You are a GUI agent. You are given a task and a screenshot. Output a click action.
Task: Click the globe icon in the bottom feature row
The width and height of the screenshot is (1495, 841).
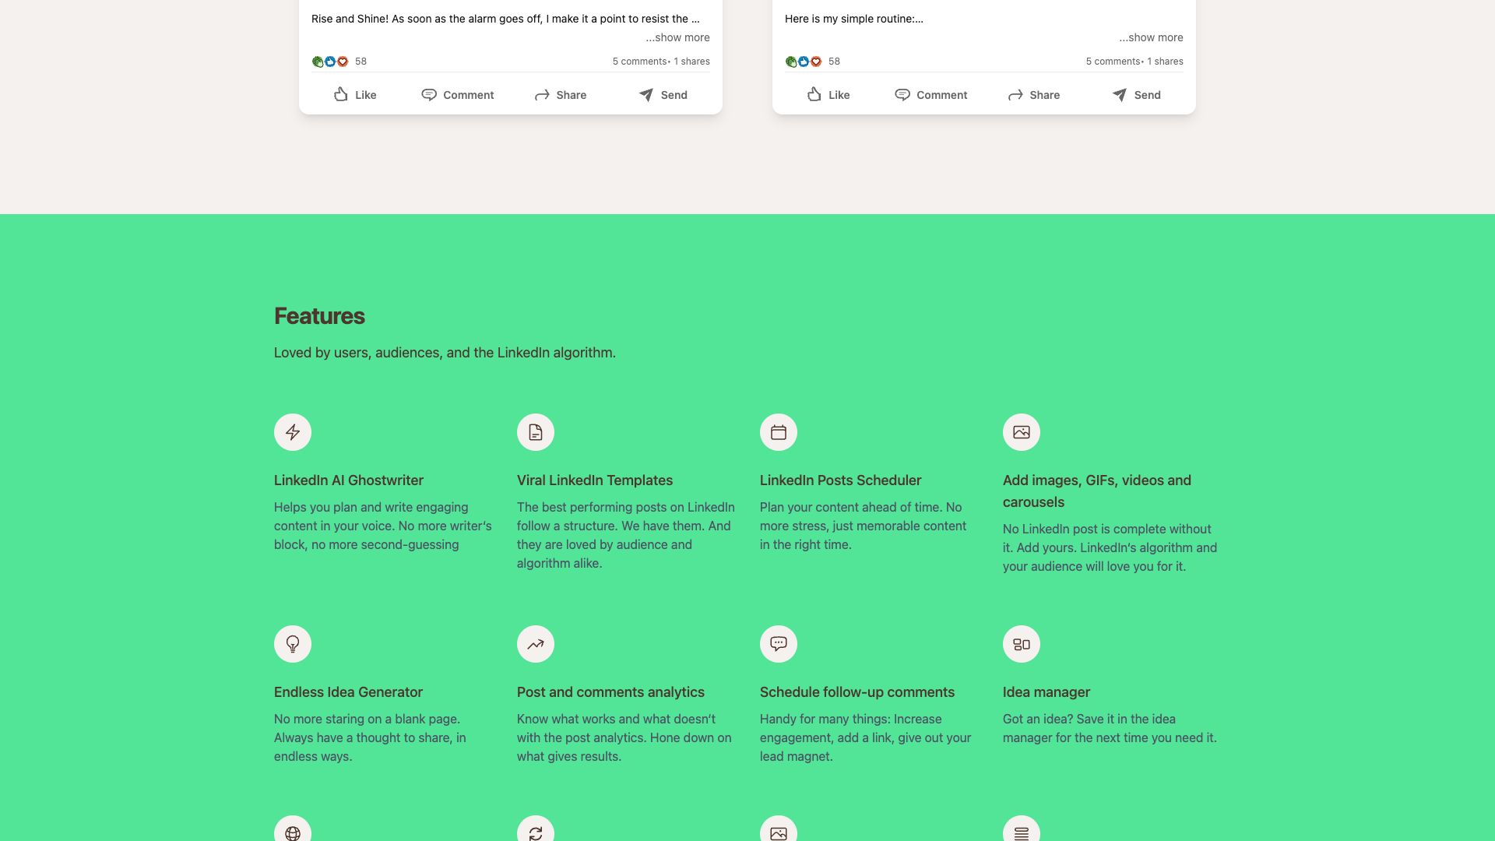292,832
